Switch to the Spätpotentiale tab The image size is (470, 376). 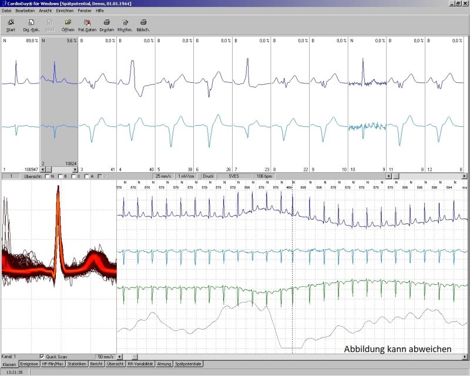[188, 364]
